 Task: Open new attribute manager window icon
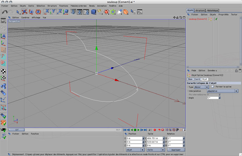240,71
